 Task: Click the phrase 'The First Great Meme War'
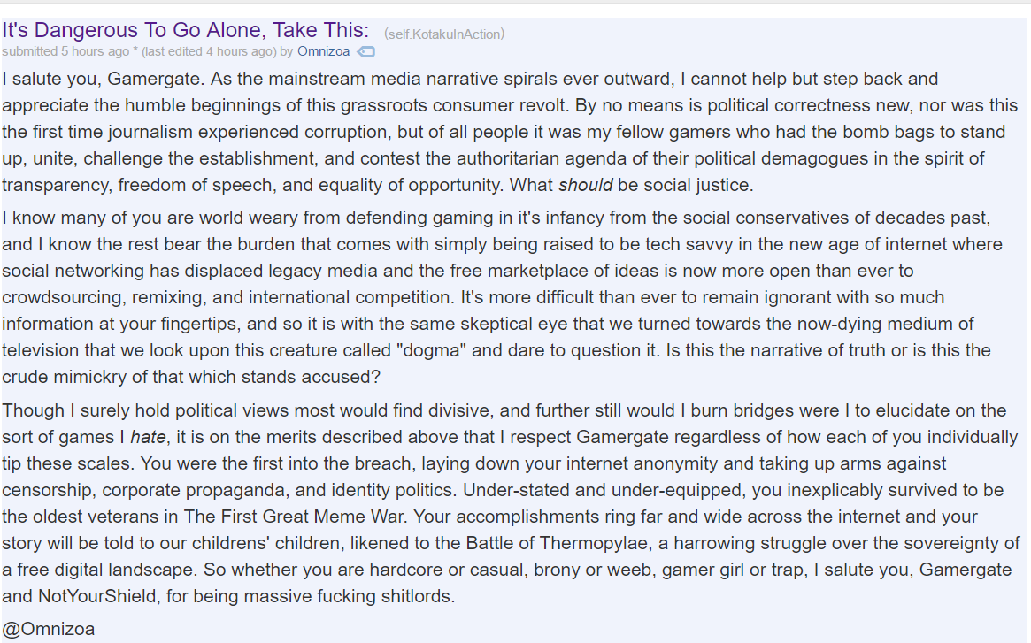[x=293, y=517]
